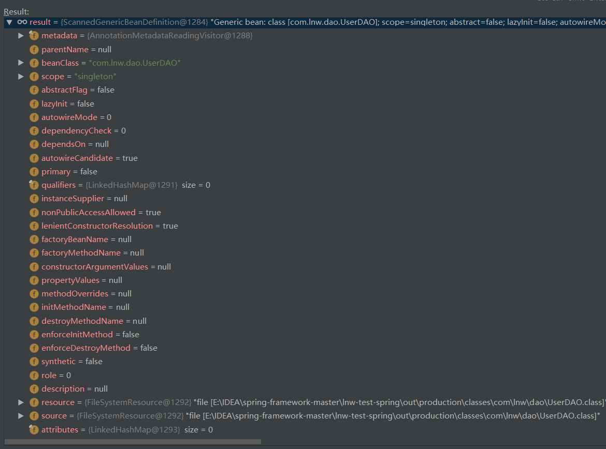
Task: Click the watch glasses icon beside result
Action: tap(22, 22)
